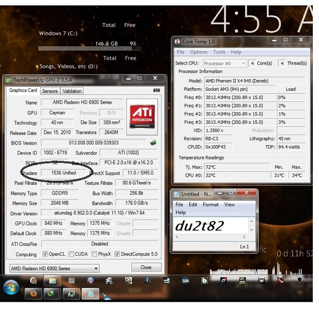Maximize the Untitled Notepad window
Image resolution: width=319 pixels, height=309 pixels.
[231, 193]
